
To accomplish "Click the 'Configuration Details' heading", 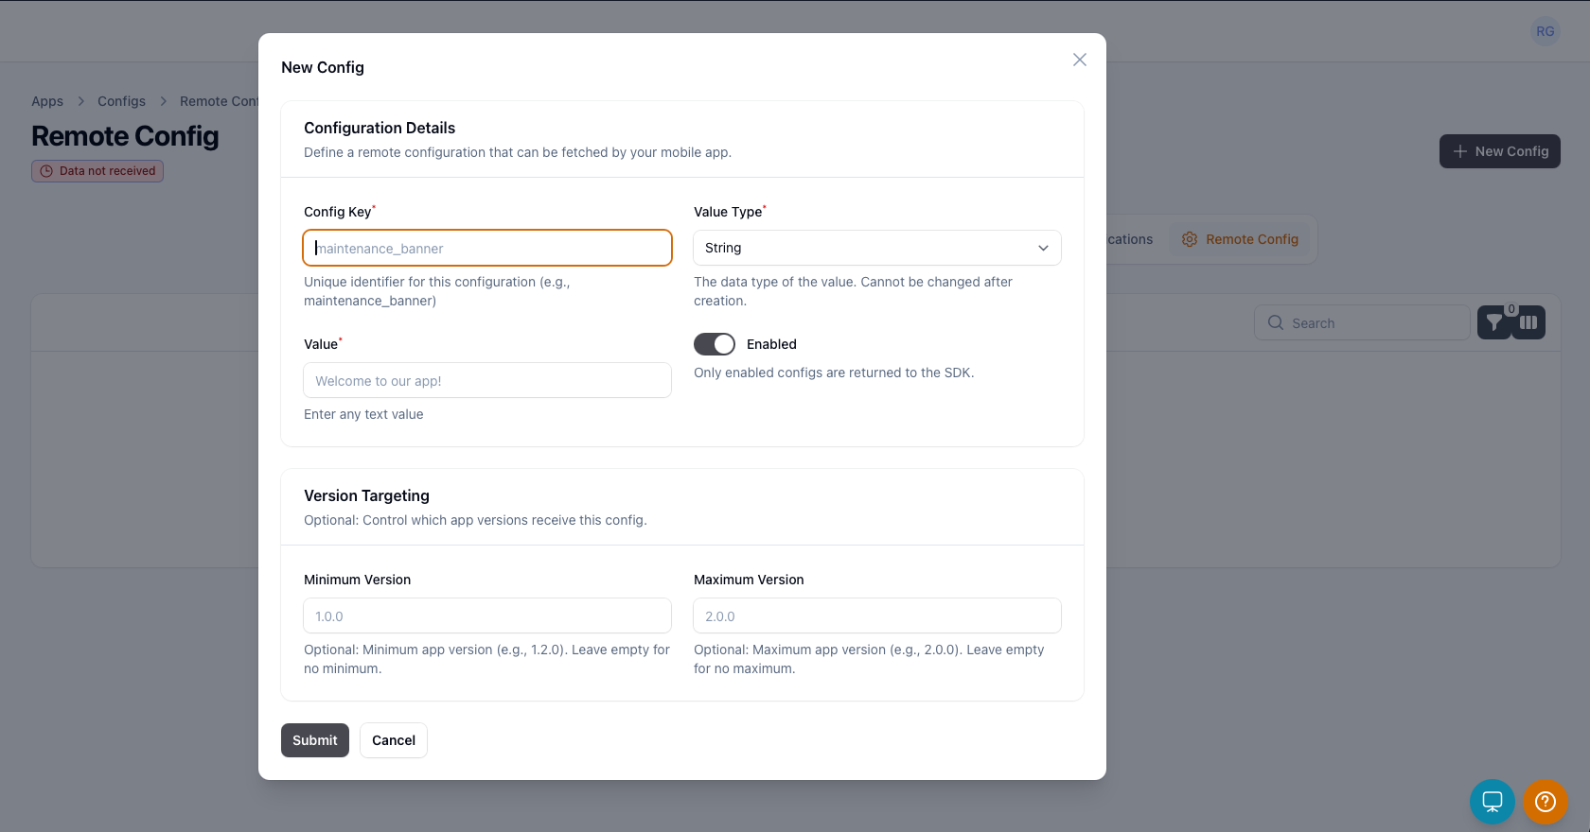I will point(380,128).
